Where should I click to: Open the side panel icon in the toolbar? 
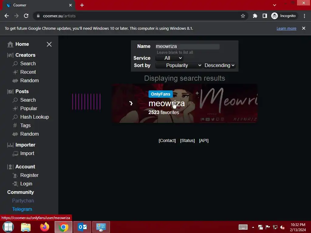265,16
